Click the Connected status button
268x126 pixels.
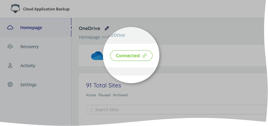pos(131,56)
